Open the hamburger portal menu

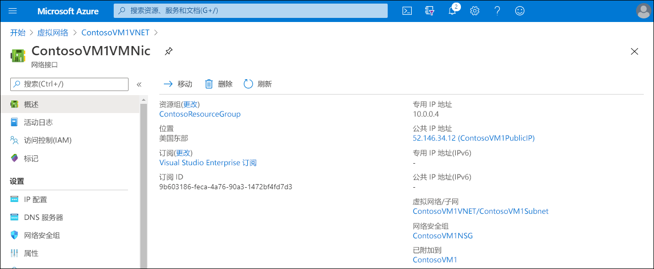tap(13, 11)
